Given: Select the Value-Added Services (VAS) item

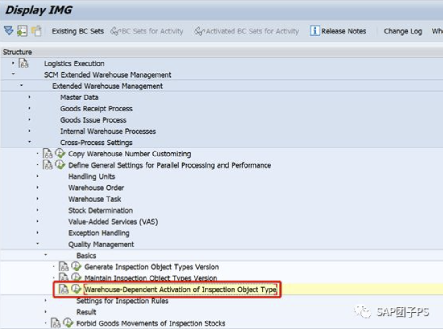Looking at the screenshot, I should 113,222.
